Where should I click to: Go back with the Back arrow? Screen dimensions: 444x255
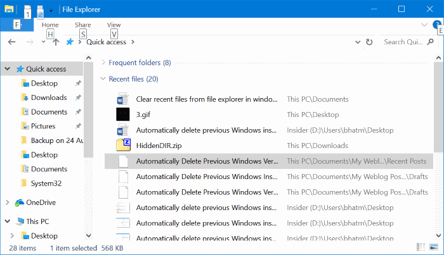pos(11,42)
